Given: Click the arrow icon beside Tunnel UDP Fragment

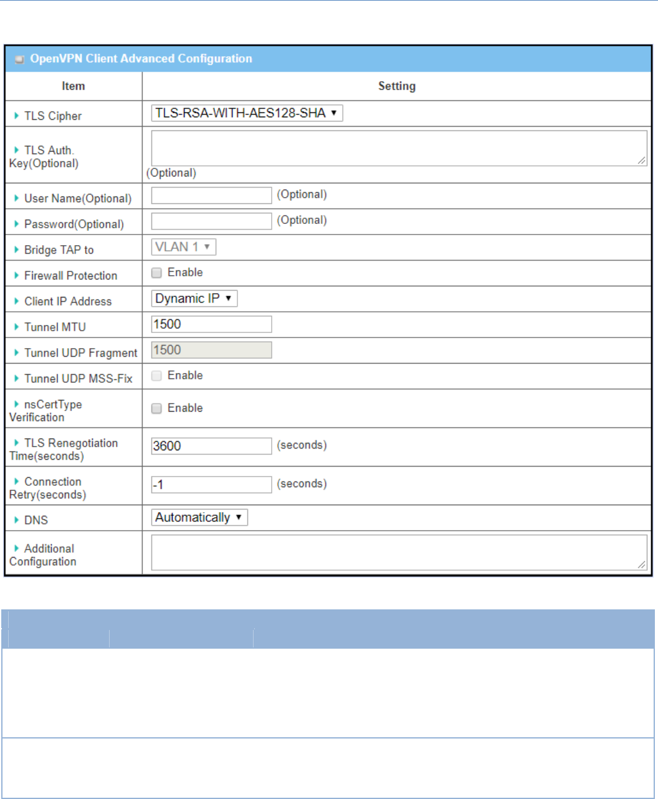Looking at the screenshot, I should tap(16, 352).
